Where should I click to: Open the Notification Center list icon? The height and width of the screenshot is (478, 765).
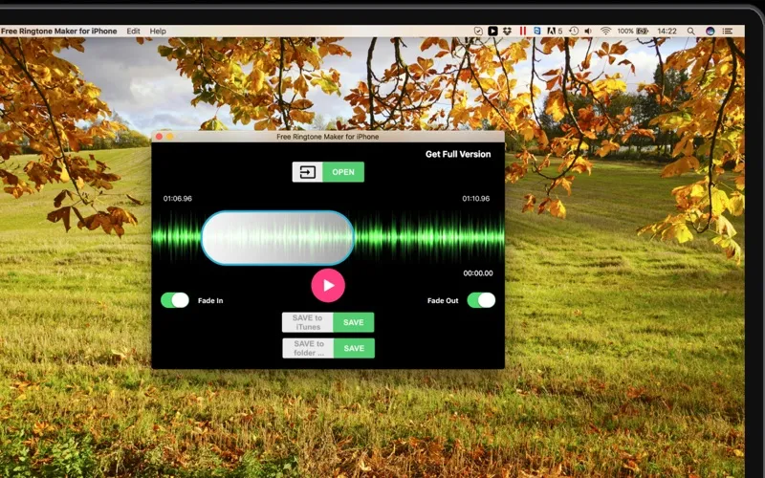728,31
